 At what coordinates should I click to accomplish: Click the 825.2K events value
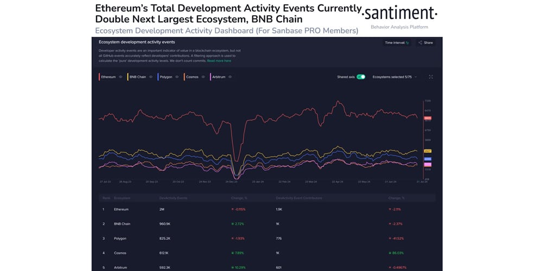(164, 238)
